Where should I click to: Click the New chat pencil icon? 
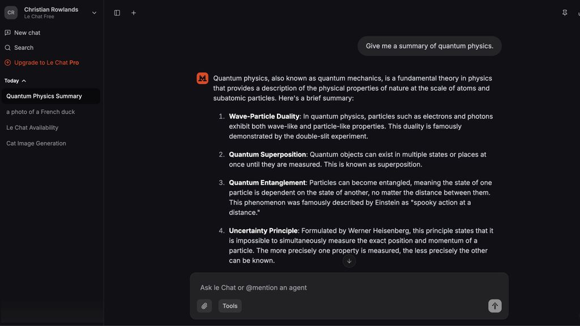(7, 32)
